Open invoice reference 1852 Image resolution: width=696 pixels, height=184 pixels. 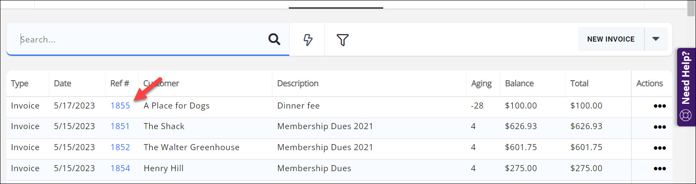click(x=120, y=147)
